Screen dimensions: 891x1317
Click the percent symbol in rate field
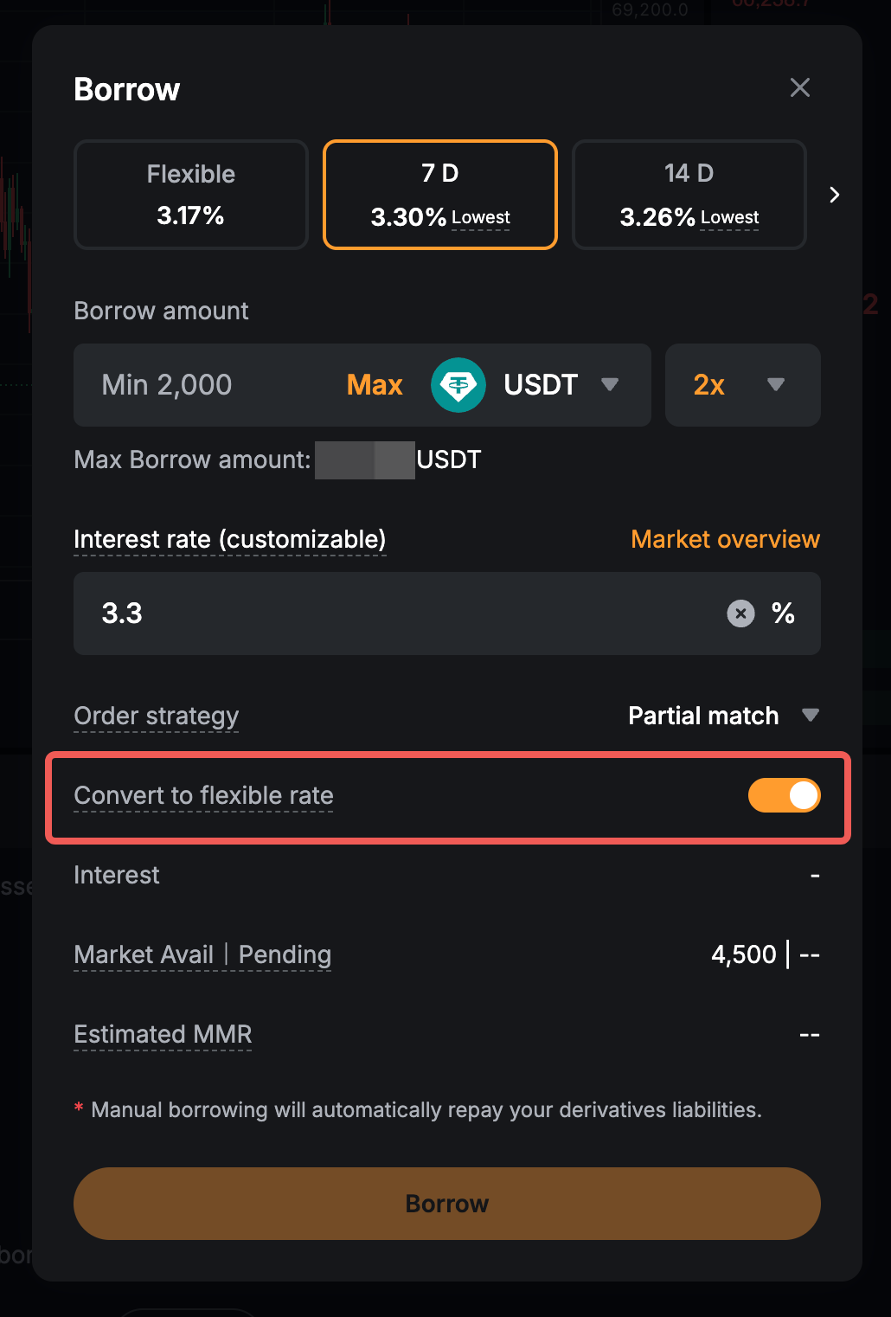[x=783, y=614]
